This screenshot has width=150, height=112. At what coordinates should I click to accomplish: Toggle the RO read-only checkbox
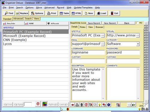click(137, 23)
